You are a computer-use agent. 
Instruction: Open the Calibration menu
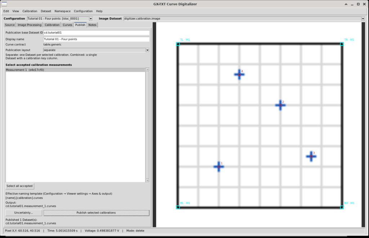click(30, 11)
